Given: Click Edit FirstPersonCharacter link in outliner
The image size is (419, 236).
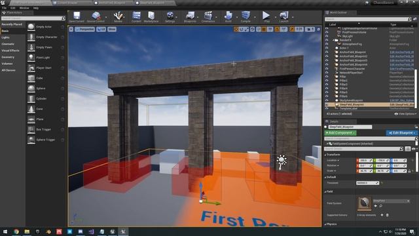Looking at the screenshot, I should click(x=402, y=69).
